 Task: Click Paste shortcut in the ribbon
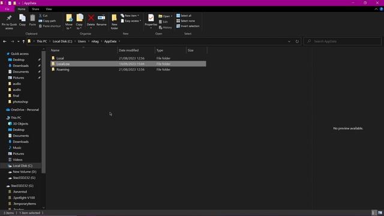click(49, 26)
